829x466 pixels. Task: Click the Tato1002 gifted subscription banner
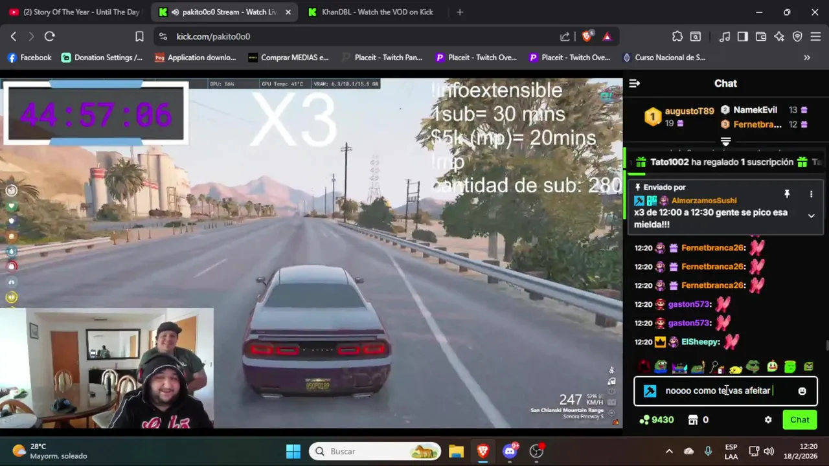coord(725,162)
